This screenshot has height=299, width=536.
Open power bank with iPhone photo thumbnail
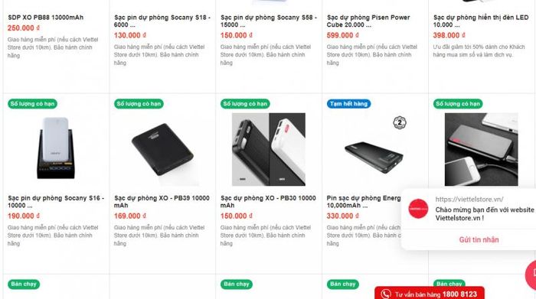pyautogui.click(x=481, y=150)
